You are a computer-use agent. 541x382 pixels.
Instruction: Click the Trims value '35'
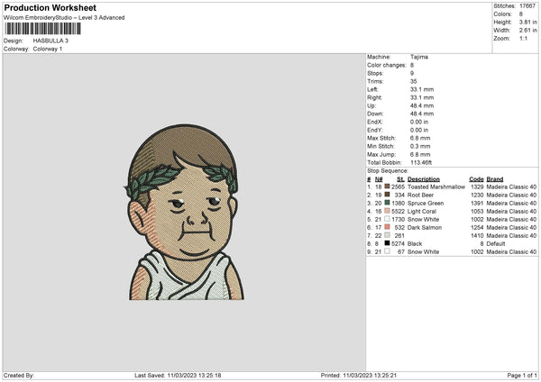pos(413,81)
